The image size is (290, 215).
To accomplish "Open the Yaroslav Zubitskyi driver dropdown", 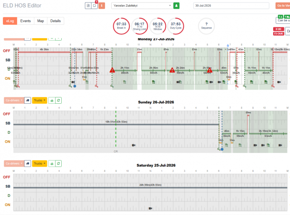I will (142, 5).
